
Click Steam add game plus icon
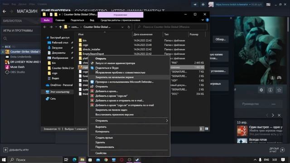[x=5, y=150]
